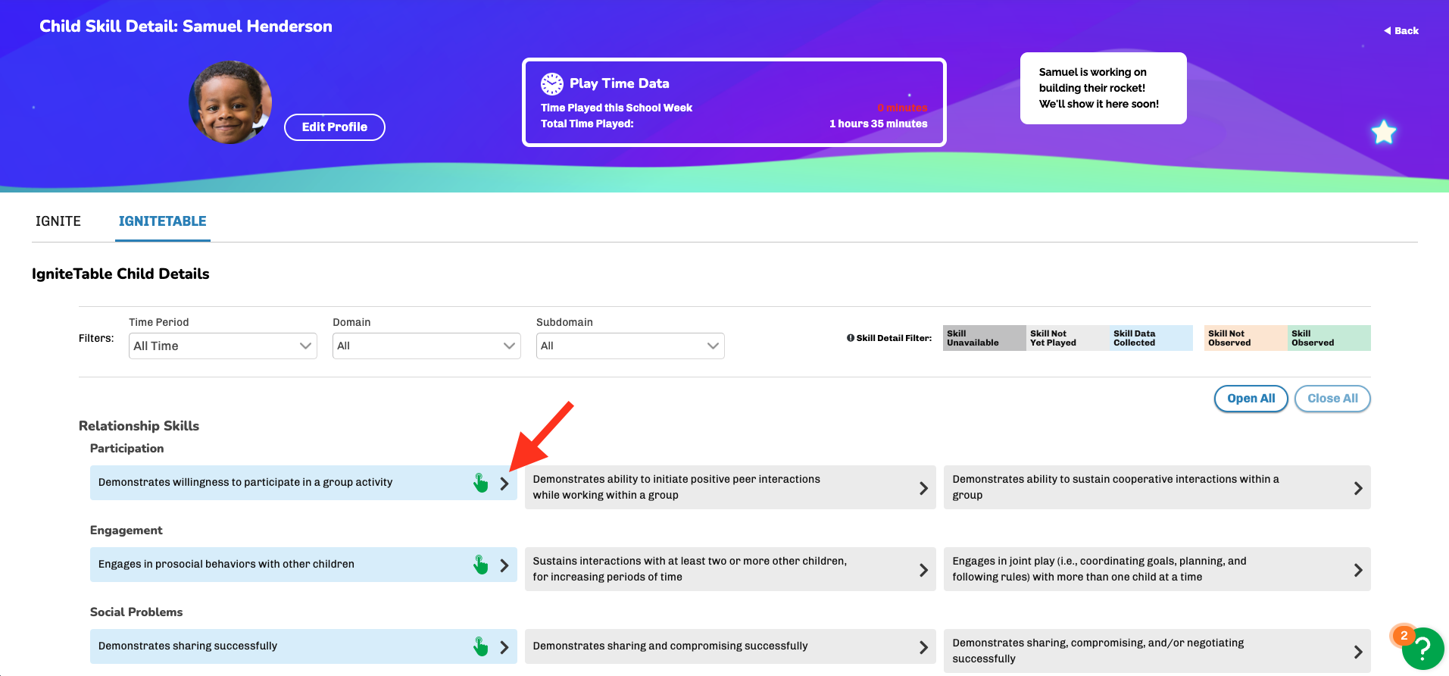The width and height of the screenshot is (1449, 676).
Task: Toggle the Skill Unavailable filter swatch
Action: 985,338
